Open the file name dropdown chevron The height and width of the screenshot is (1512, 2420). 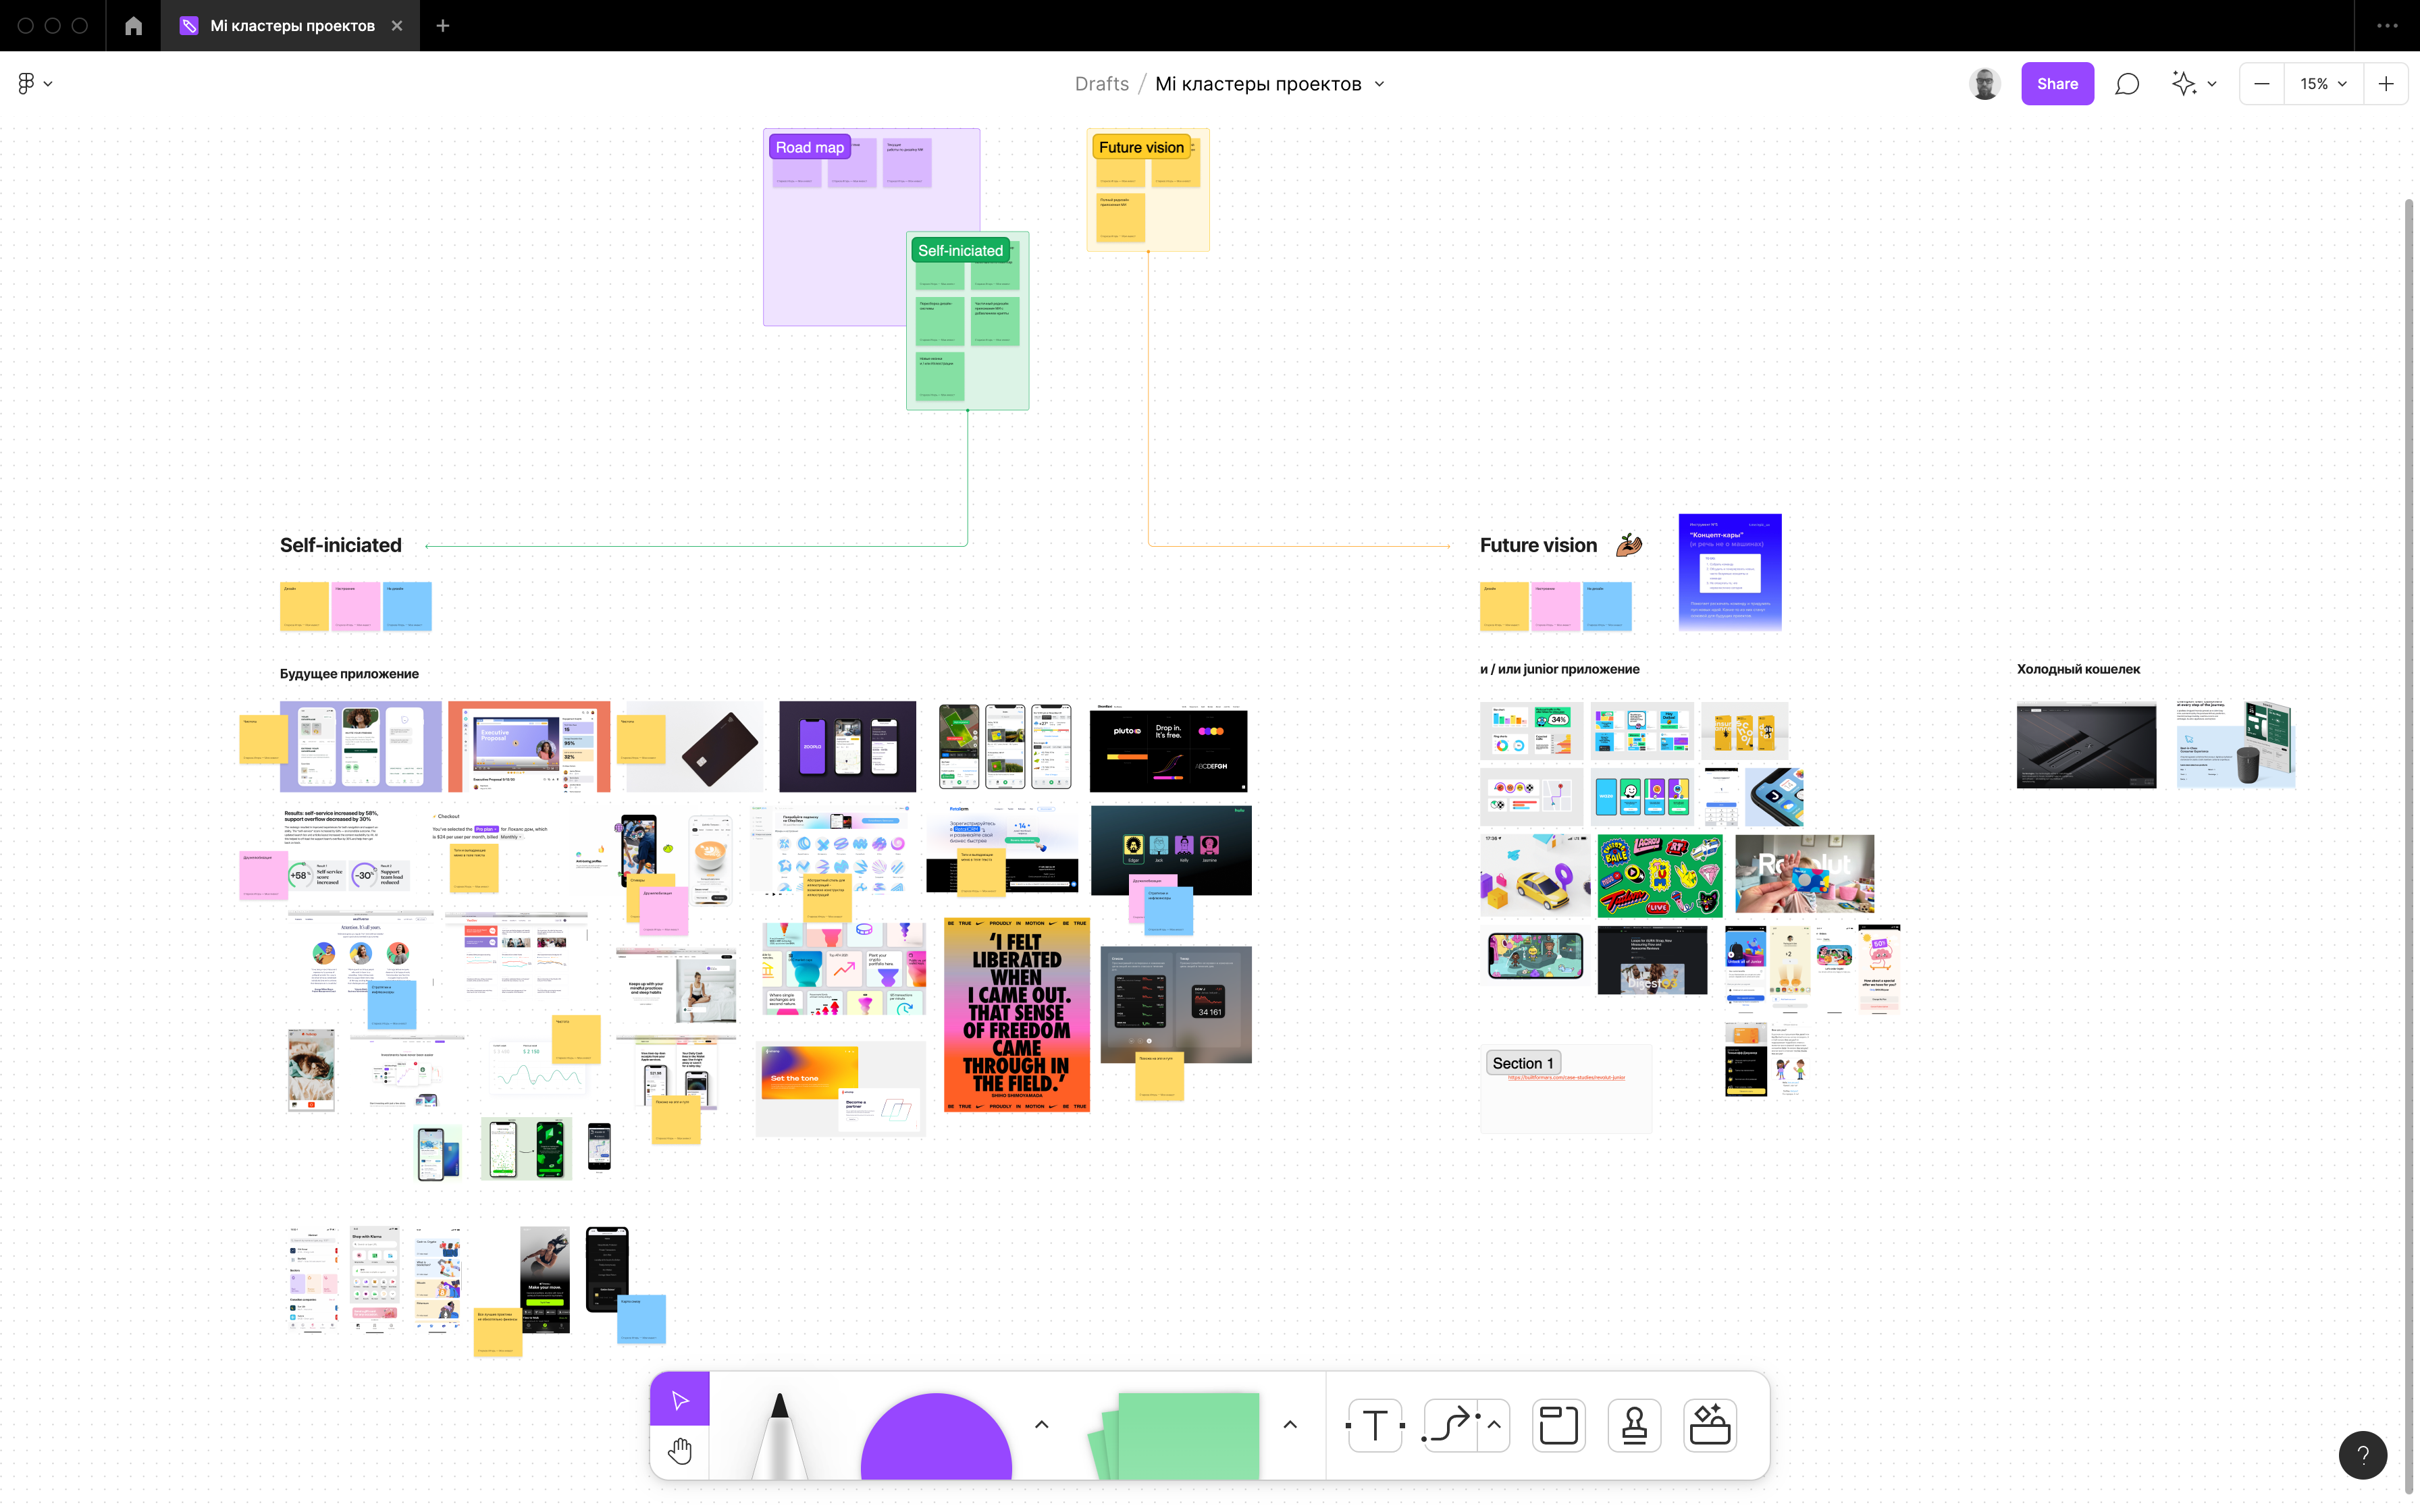click(1380, 84)
